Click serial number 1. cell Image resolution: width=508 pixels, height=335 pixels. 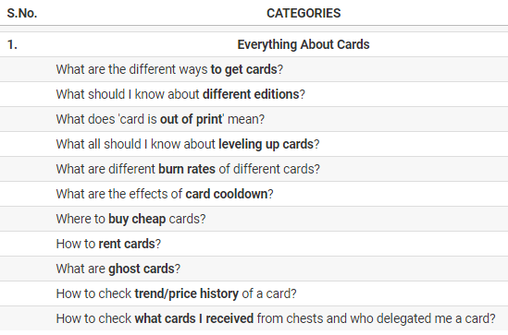12,44
